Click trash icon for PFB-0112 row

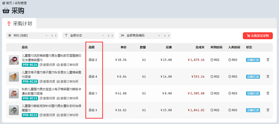268,110
